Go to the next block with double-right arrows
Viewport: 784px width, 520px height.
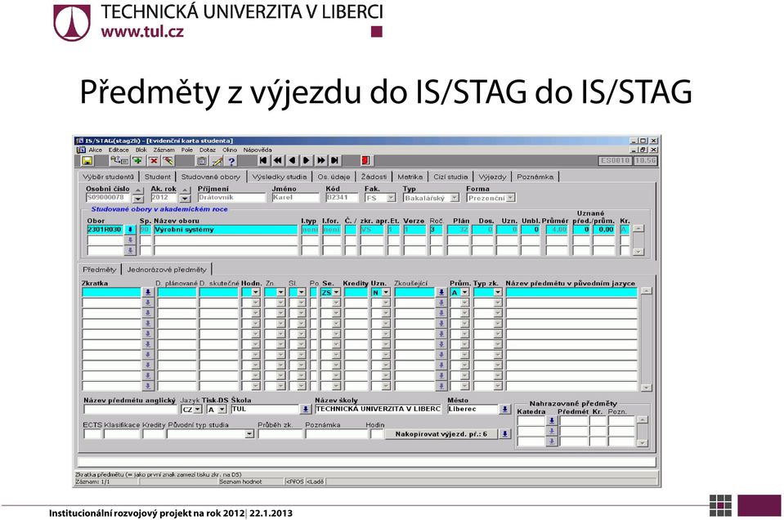tap(320, 160)
